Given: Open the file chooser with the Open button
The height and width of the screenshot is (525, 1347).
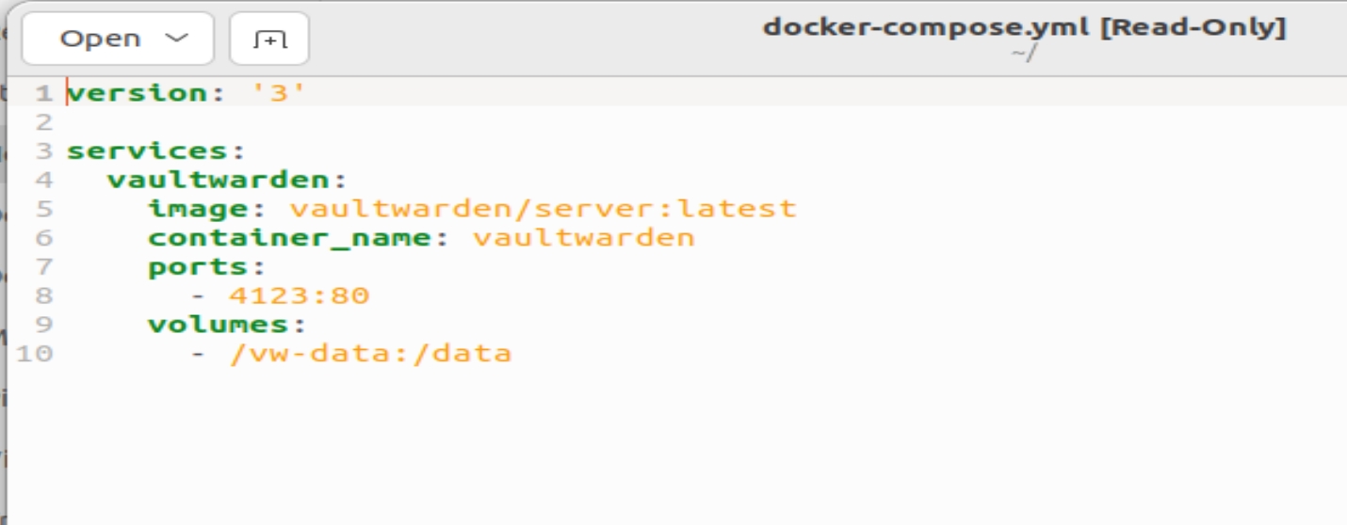Looking at the screenshot, I should [x=119, y=39].
